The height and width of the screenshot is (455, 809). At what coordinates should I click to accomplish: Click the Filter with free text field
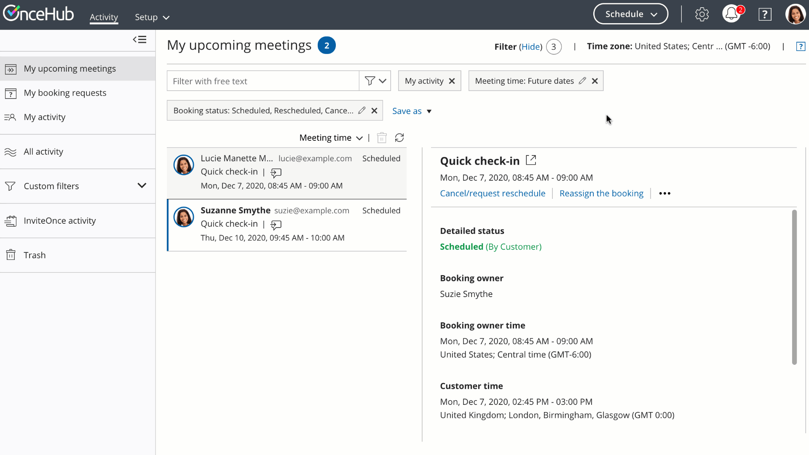pos(263,81)
